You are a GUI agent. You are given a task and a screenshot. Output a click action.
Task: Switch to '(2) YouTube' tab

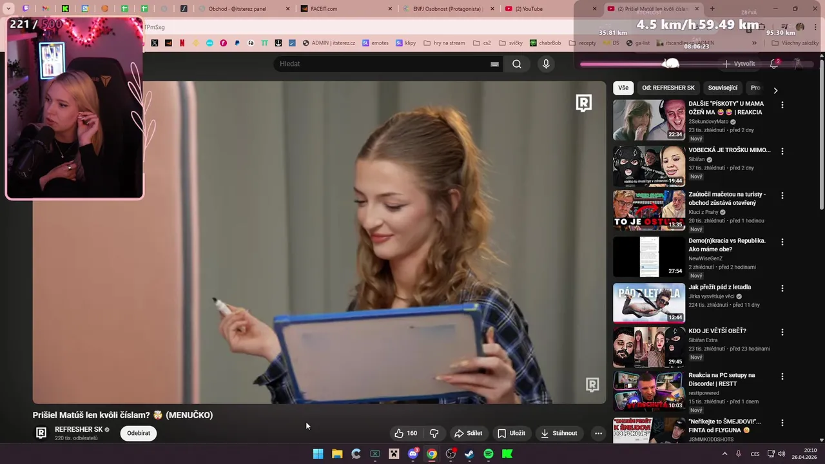pyautogui.click(x=551, y=9)
